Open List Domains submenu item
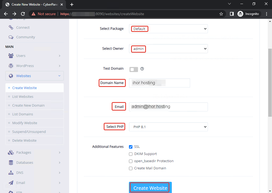This screenshot has width=272, height=193. 35,114
